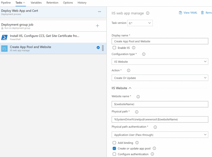Show info tooltip for Physical path
Viewport: 212px width, 157px height.
137,112
